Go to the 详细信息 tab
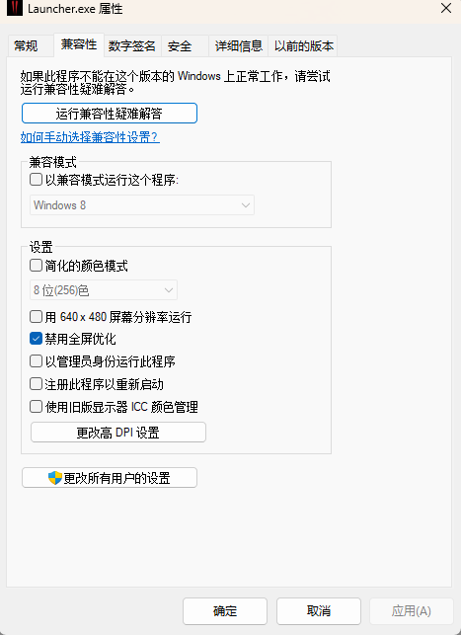The width and height of the screenshot is (461, 635). tap(238, 45)
